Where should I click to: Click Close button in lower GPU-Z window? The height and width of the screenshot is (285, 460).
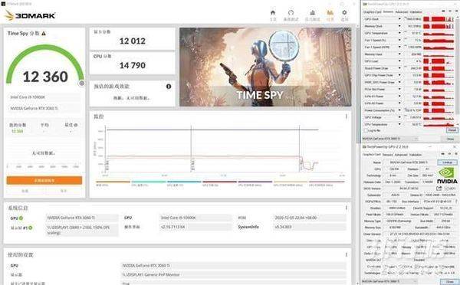(450, 281)
